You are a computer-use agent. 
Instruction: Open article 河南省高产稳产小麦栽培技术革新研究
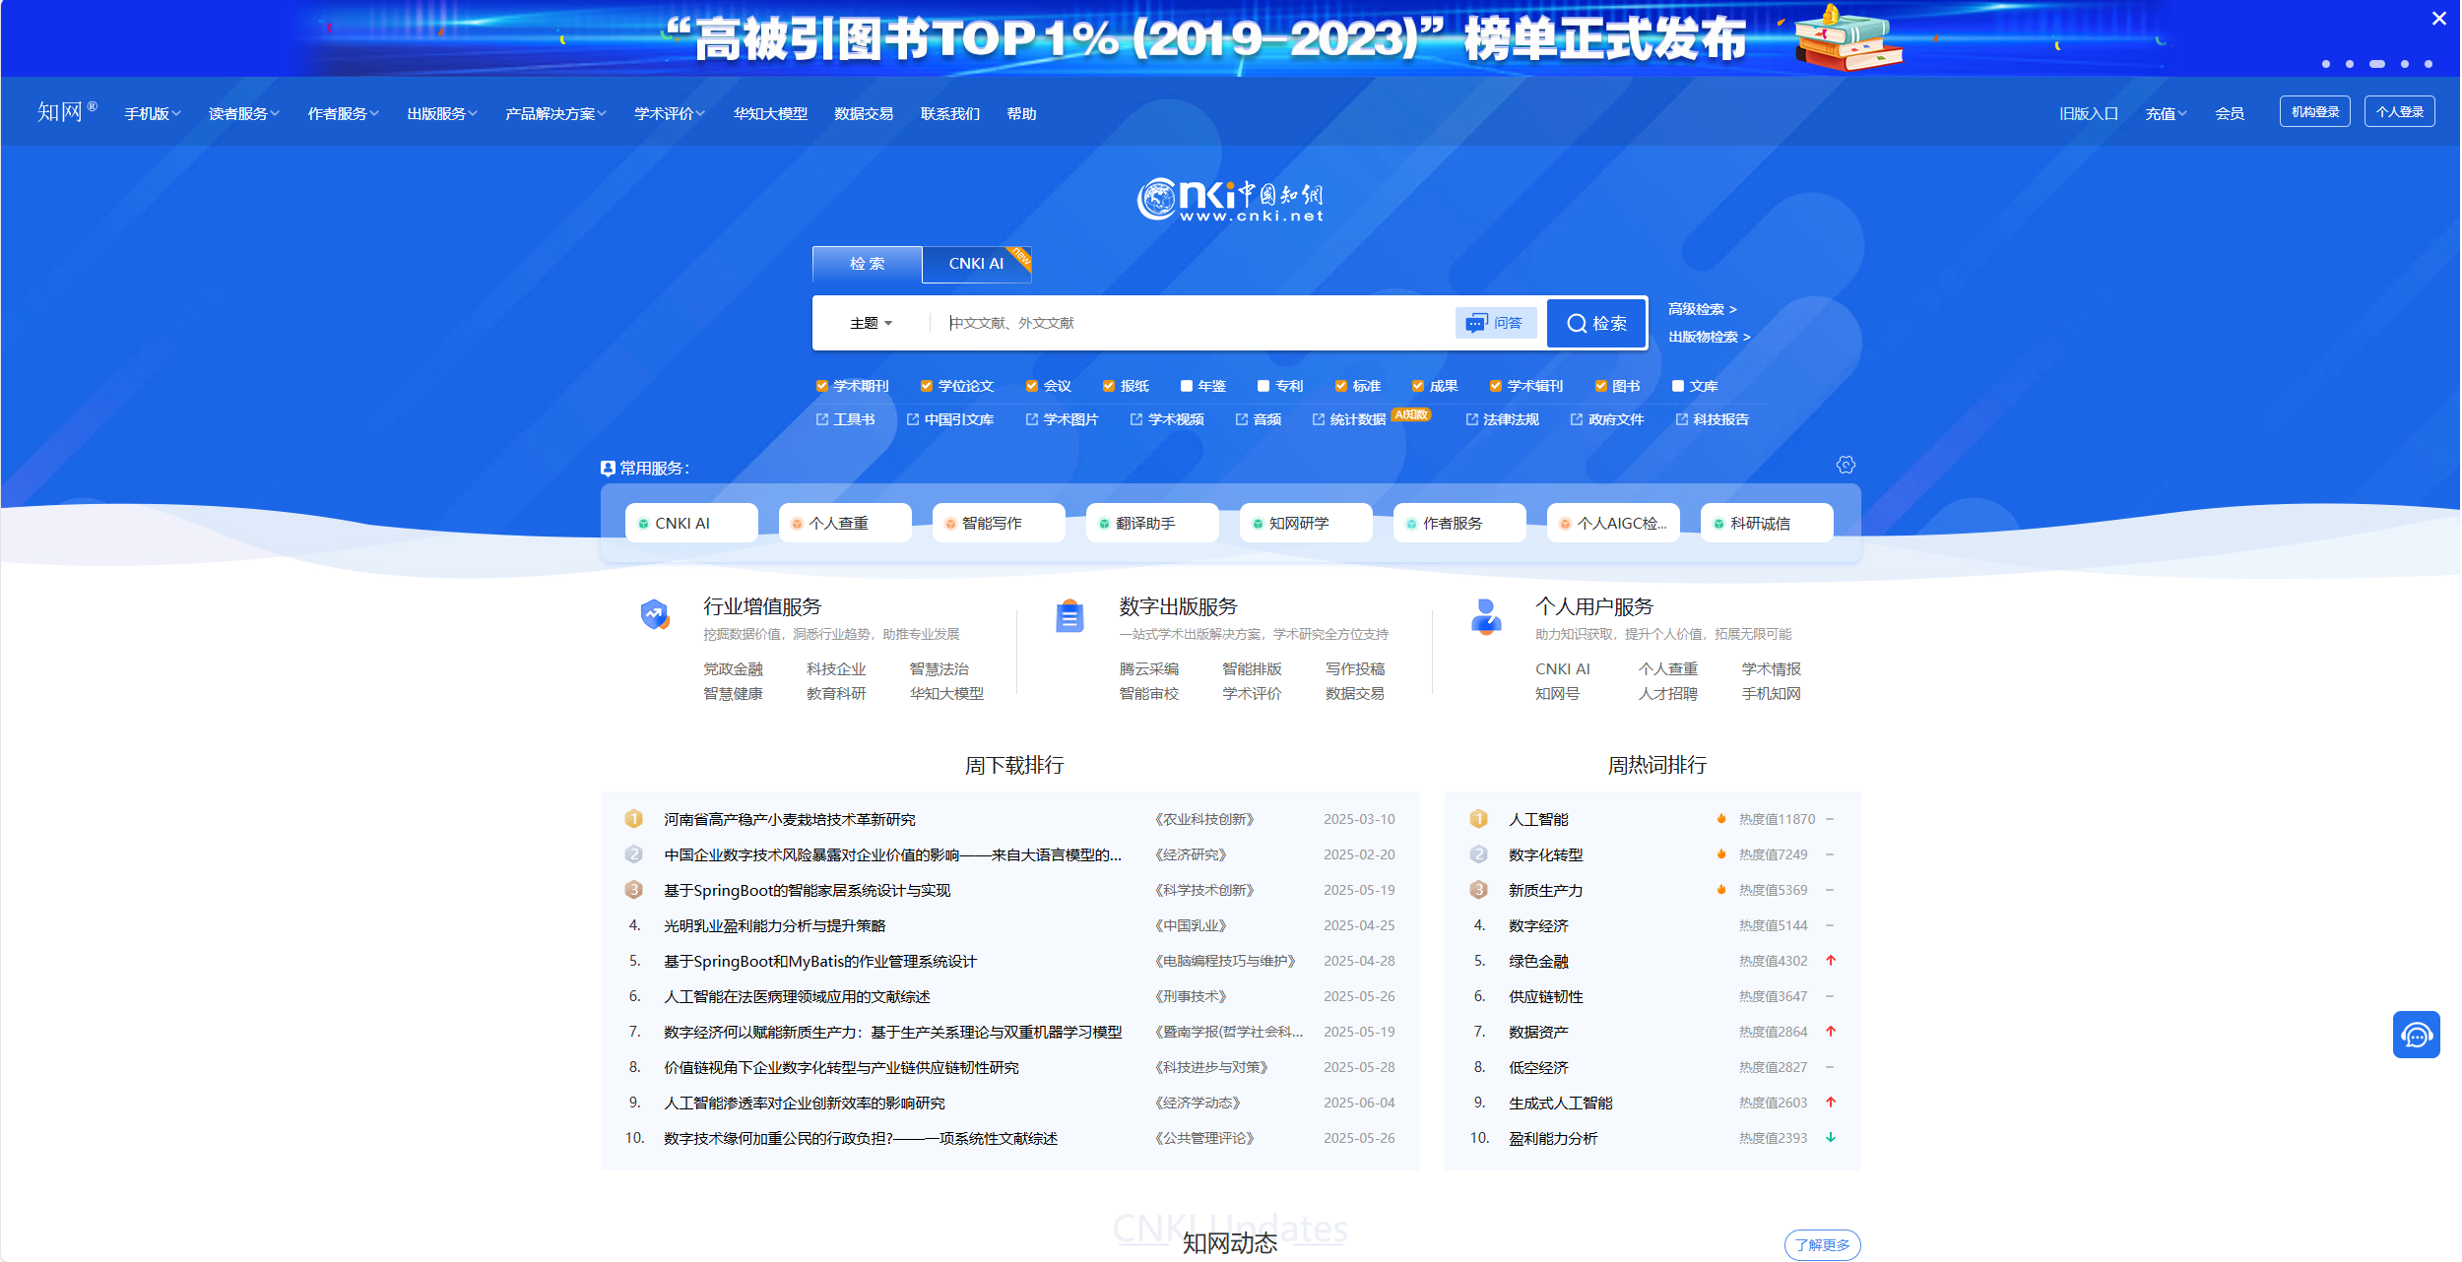(790, 819)
